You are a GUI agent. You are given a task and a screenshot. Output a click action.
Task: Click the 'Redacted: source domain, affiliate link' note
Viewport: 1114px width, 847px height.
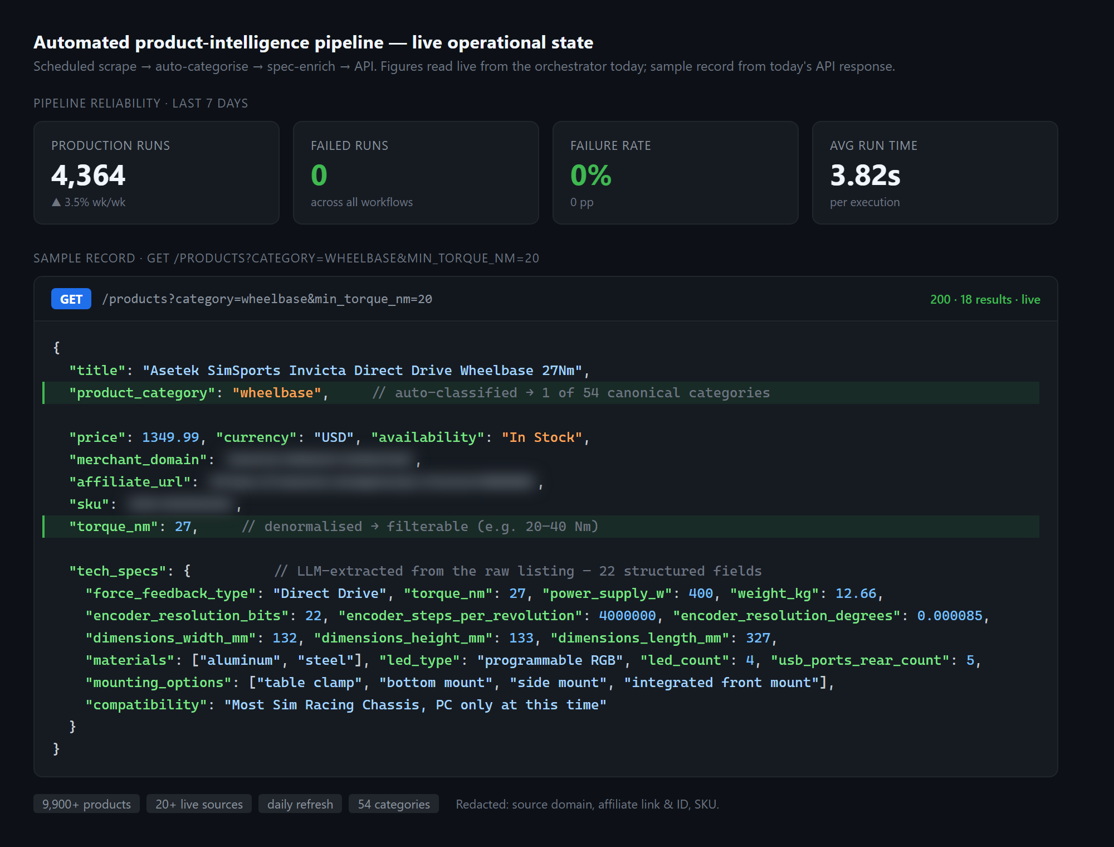coord(588,804)
